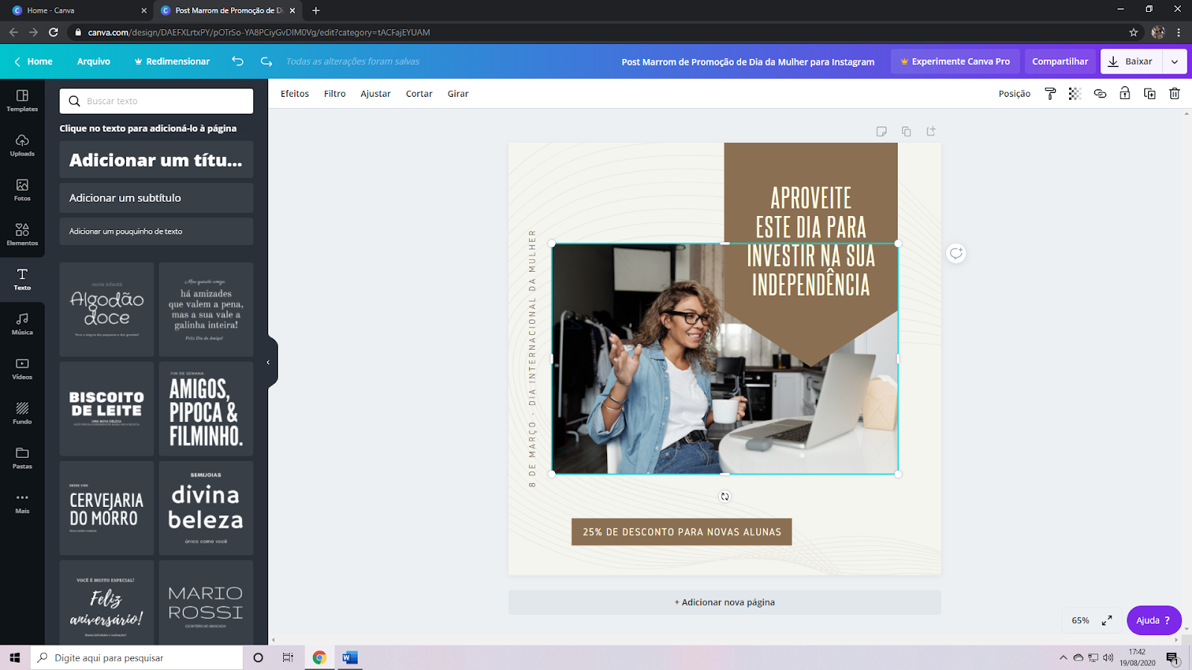Click the rotate handle below image
This screenshot has height=670, width=1192.
(x=725, y=497)
